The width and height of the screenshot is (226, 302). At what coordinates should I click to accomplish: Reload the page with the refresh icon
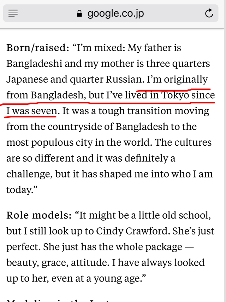pyautogui.click(x=209, y=13)
